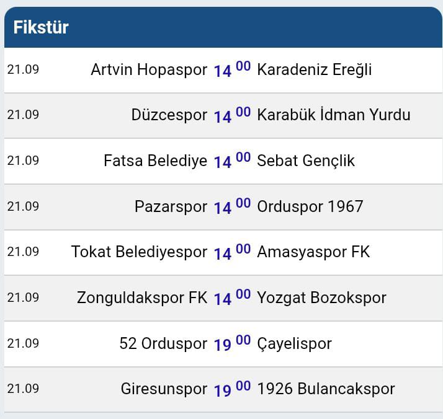
Task: Select Düzcespor team name
Action: (x=169, y=115)
